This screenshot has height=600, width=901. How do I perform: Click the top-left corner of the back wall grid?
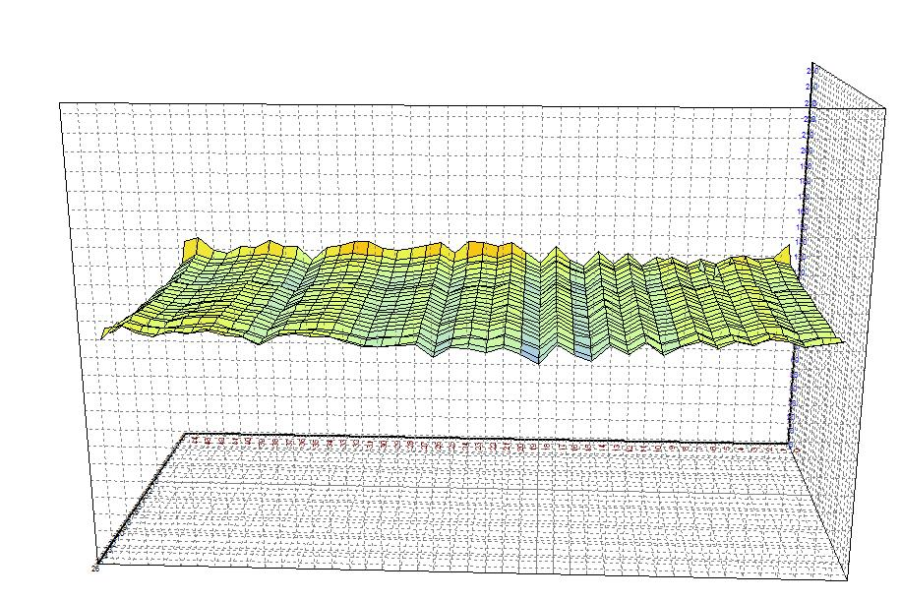click(x=60, y=102)
